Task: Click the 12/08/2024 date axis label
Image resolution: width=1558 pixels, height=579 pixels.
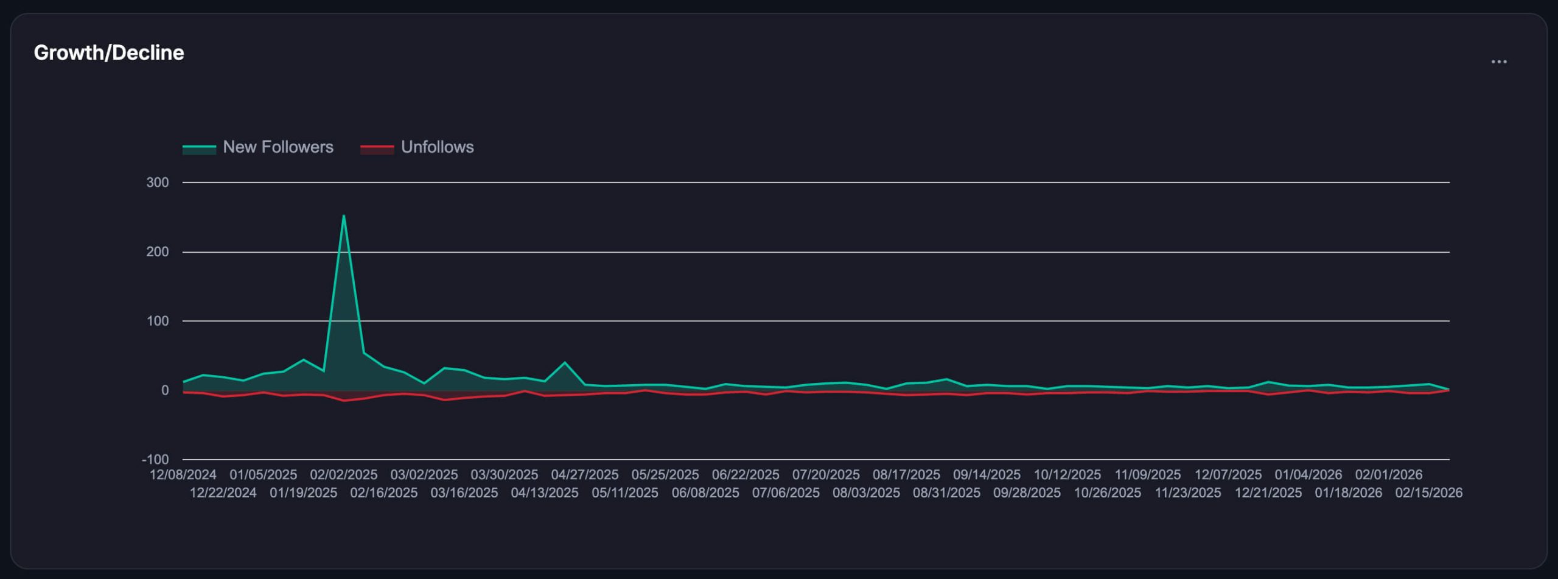Action: (183, 474)
